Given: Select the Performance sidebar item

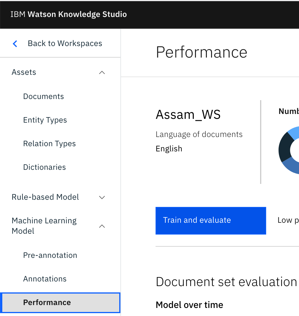Looking at the screenshot, I should click(x=60, y=302).
